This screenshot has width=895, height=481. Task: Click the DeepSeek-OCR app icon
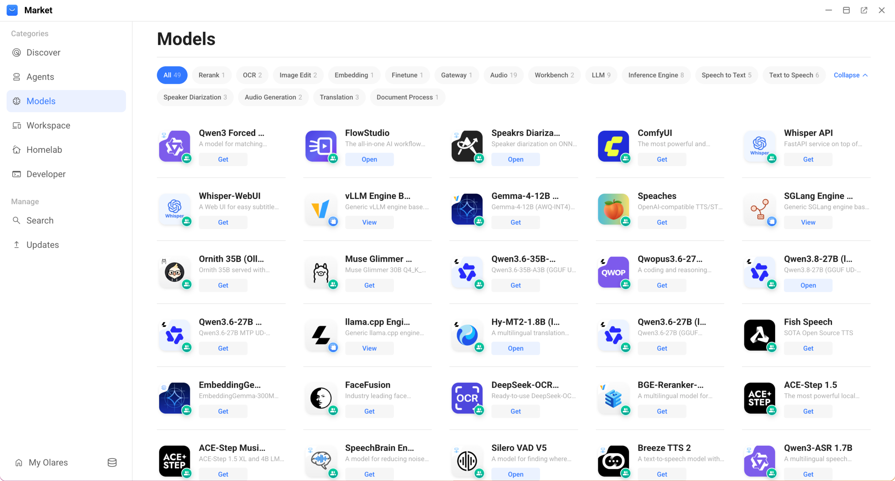pyautogui.click(x=467, y=398)
